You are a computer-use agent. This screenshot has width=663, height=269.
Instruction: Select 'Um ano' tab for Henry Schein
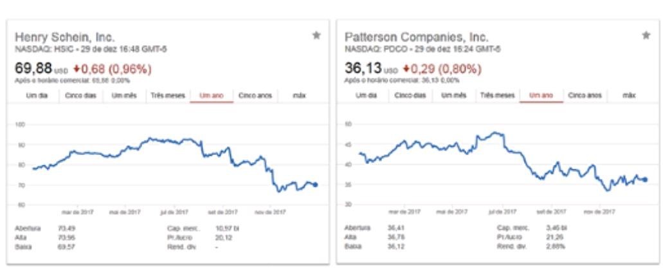click(210, 95)
